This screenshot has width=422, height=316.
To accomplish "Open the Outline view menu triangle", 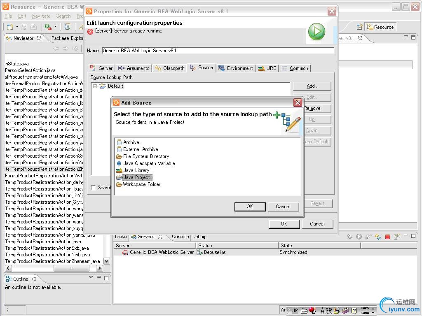I will pyautogui.click(x=91, y=277).
